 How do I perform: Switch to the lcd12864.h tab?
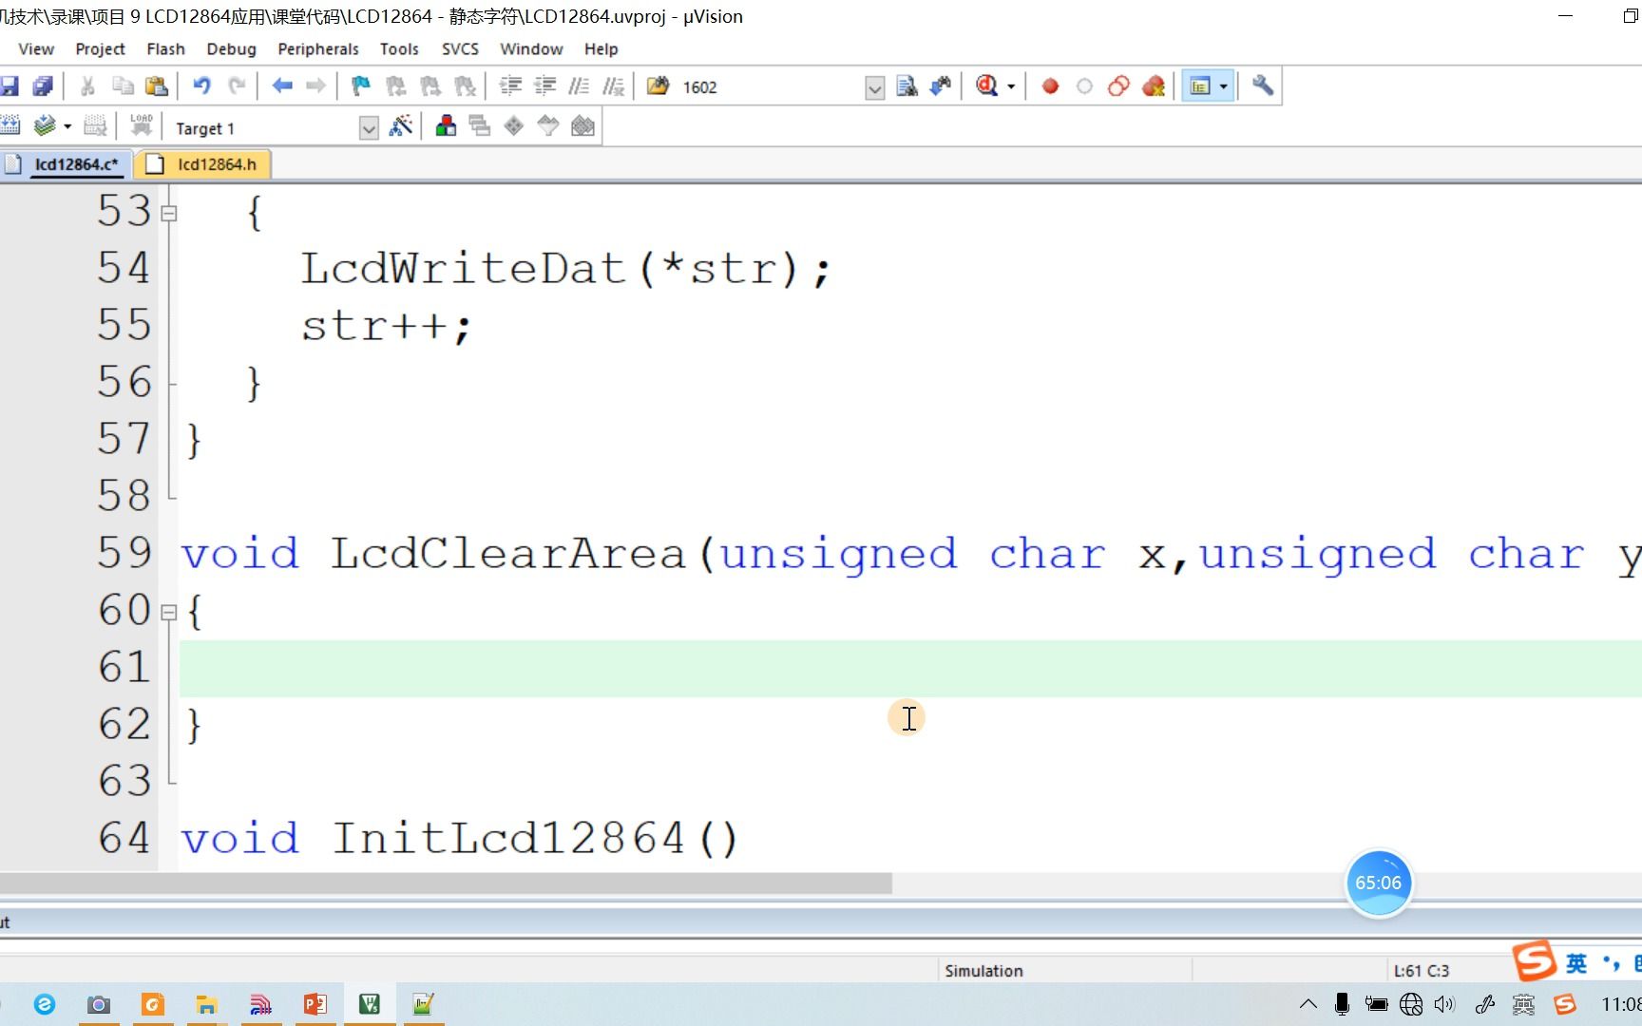click(205, 164)
